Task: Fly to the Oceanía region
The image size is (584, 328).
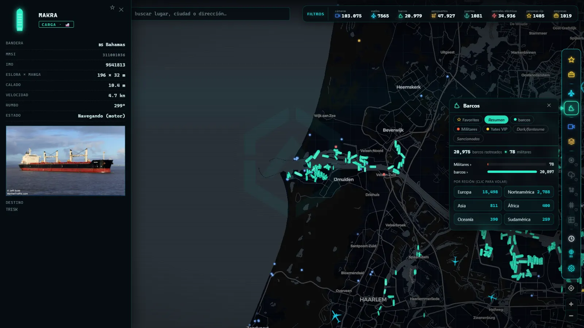Action: 478,219
